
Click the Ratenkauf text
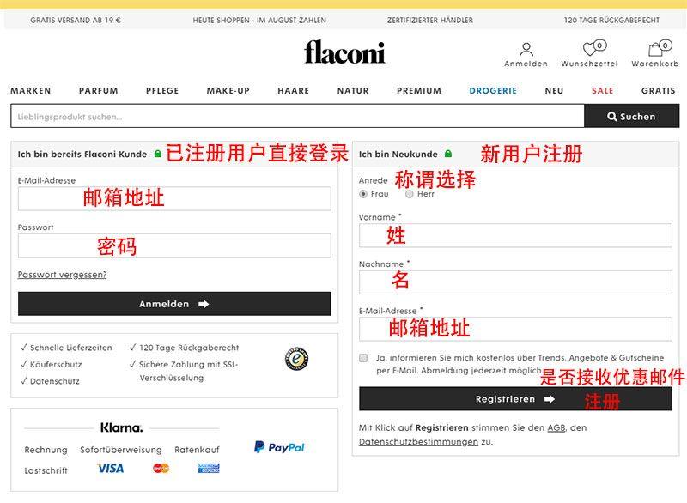click(197, 450)
